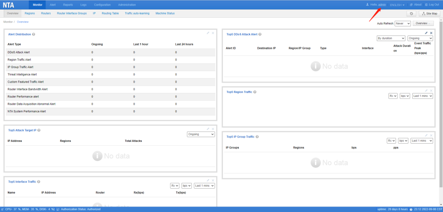Open Last 1 mins in IP Group Traffic
This screenshot has width=443, height=212.
pyautogui.click(x=421, y=141)
